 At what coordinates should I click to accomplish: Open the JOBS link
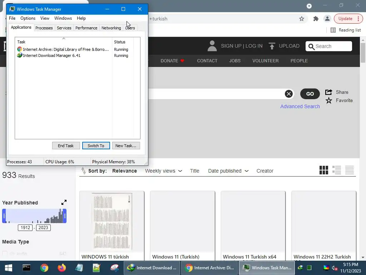click(235, 61)
